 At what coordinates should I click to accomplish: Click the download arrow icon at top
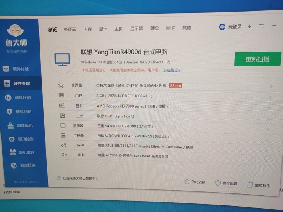click(x=250, y=26)
